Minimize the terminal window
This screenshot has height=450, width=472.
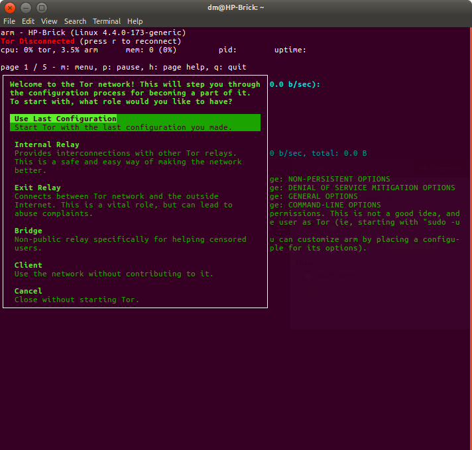pos(25,7)
